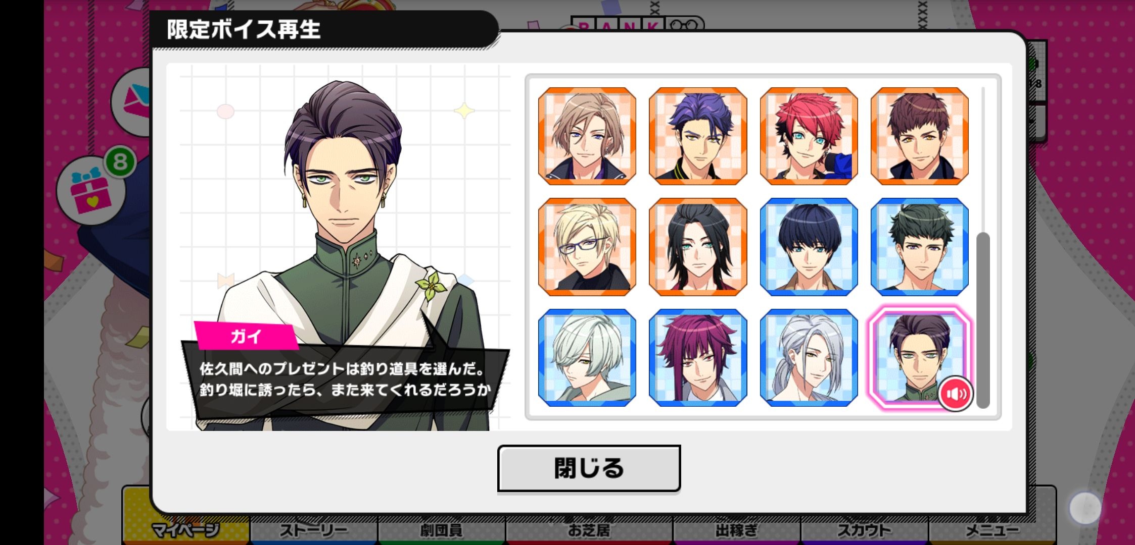The image size is (1135, 545).
Task: Pick the magenta-haired character portrait
Action: click(x=698, y=358)
